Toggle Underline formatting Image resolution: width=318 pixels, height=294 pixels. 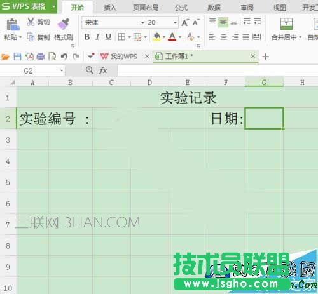pos(108,37)
